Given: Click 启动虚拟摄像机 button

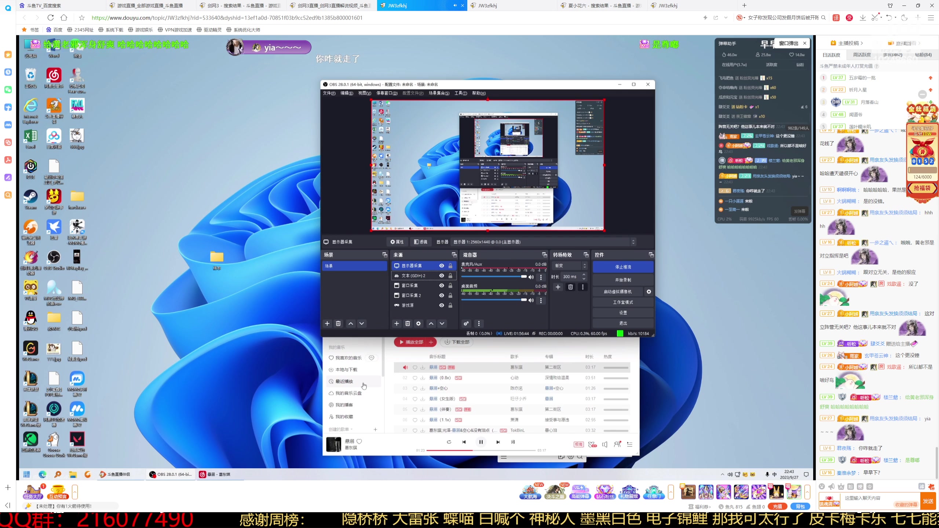Looking at the screenshot, I should tap(618, 291).
